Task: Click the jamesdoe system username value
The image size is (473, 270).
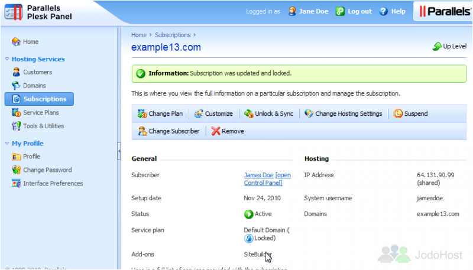Action: pyautogui.click(x=430, y=198)
